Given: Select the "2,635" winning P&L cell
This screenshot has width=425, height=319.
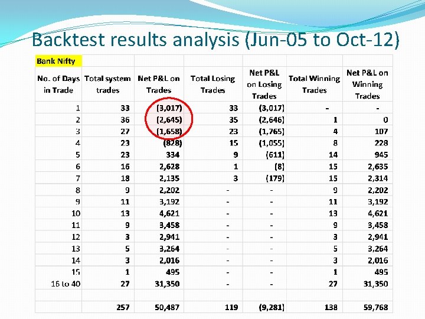Looking at the screenshot, I should 378,166.
